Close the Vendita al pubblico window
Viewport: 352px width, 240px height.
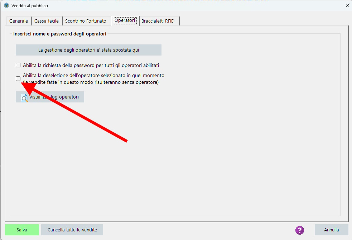[347, 5]
